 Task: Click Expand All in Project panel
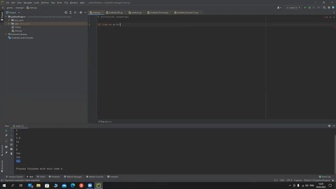point(70,13)
